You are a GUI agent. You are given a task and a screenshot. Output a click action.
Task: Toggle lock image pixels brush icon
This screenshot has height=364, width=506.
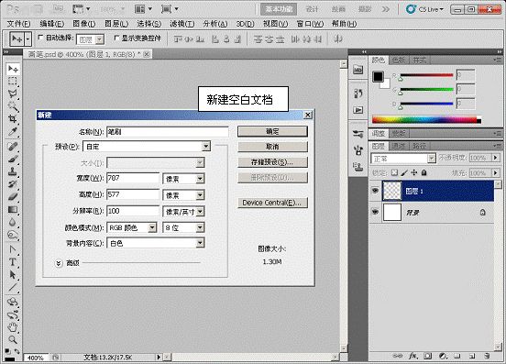[404, 173]
